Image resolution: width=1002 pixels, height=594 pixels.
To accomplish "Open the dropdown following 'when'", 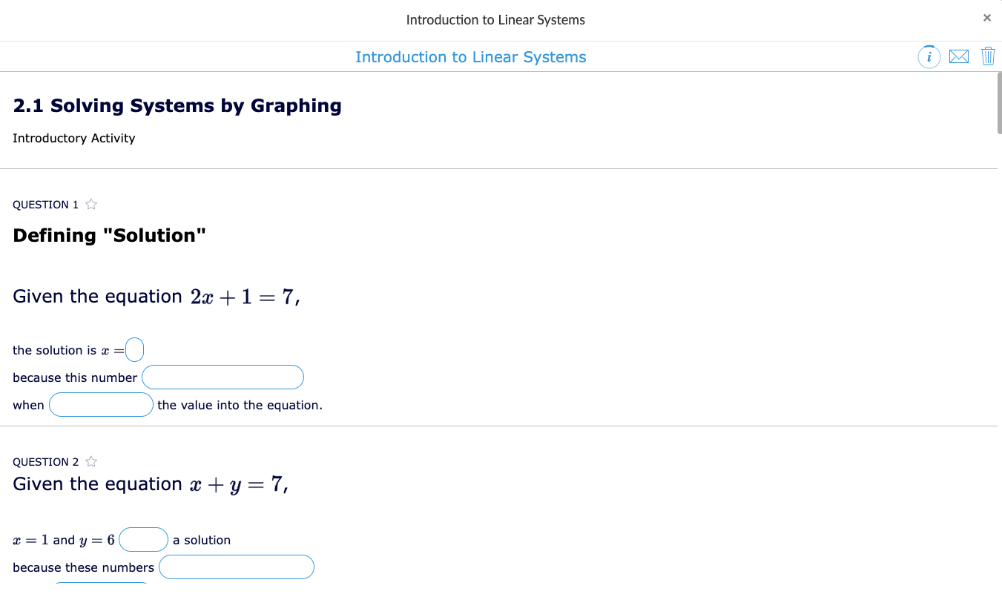I will tap(101, 404).
